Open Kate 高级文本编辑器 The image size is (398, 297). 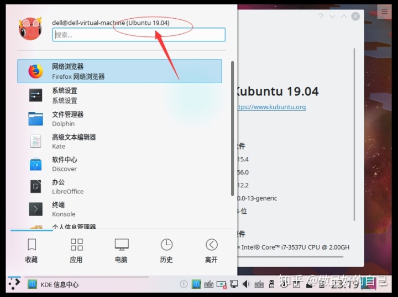pos(119,142)
